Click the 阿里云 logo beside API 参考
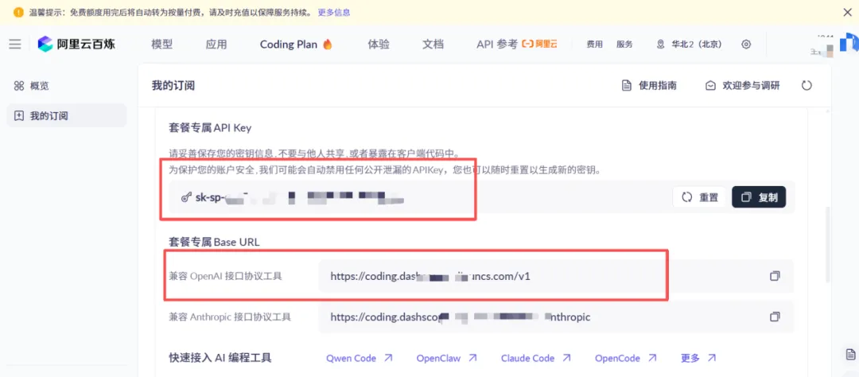The width and height of the screenshot is (859, 377). [539, 45]
